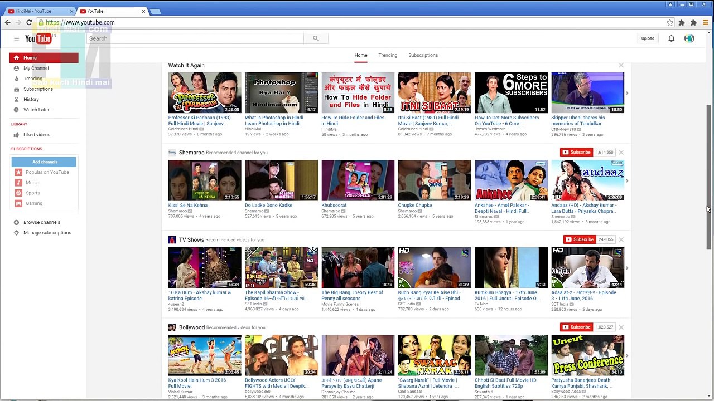Open the YouTube hamburger guide menu
The width and height of the screenshot is (714, 401).
[x=16, y=38]
